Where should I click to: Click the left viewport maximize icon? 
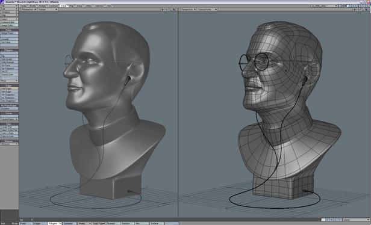pyautogui.click(x=174, y=10)
